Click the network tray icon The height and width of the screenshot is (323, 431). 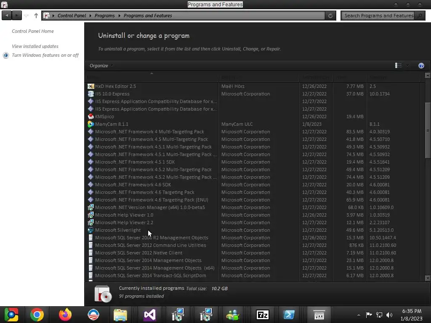tap(379, 315)
